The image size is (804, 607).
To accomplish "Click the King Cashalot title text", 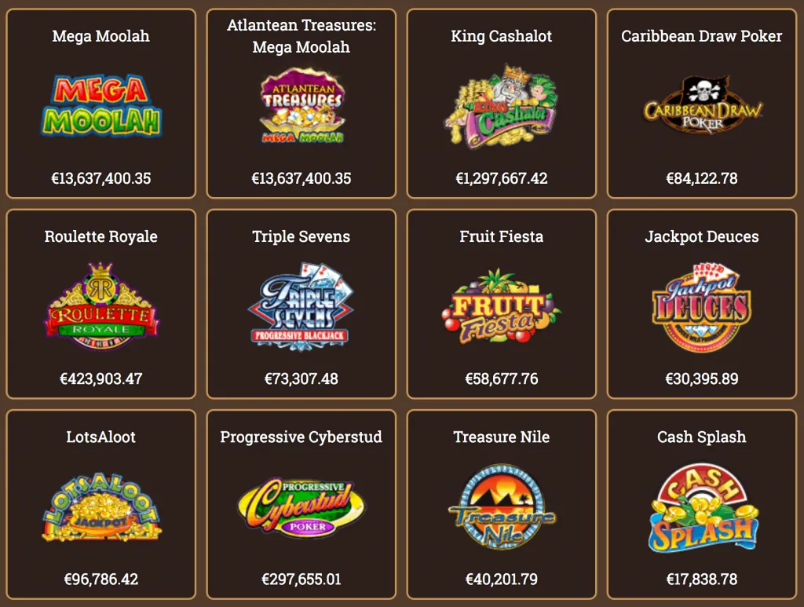I will click(502, 36).
